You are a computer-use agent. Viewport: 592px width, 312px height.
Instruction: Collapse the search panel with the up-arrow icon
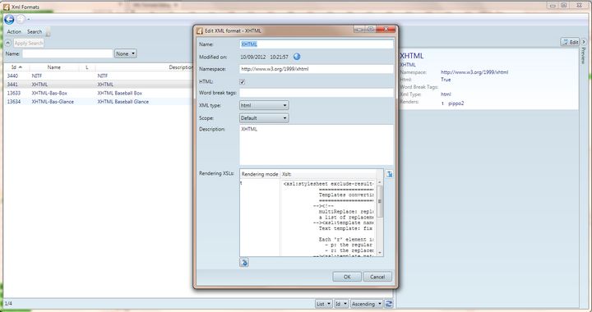8,43
